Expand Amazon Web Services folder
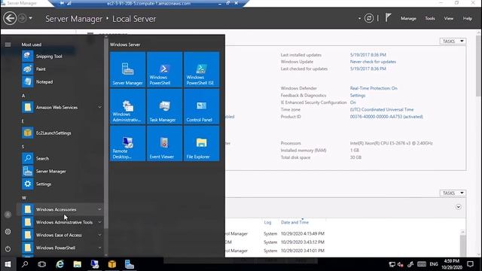 pyautogui.click(x=60, y=107)
